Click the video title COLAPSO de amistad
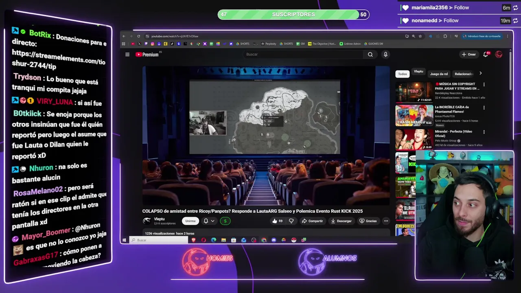Image resolution: width=521 pixels, height=293 pixels. tap(252, 211)
